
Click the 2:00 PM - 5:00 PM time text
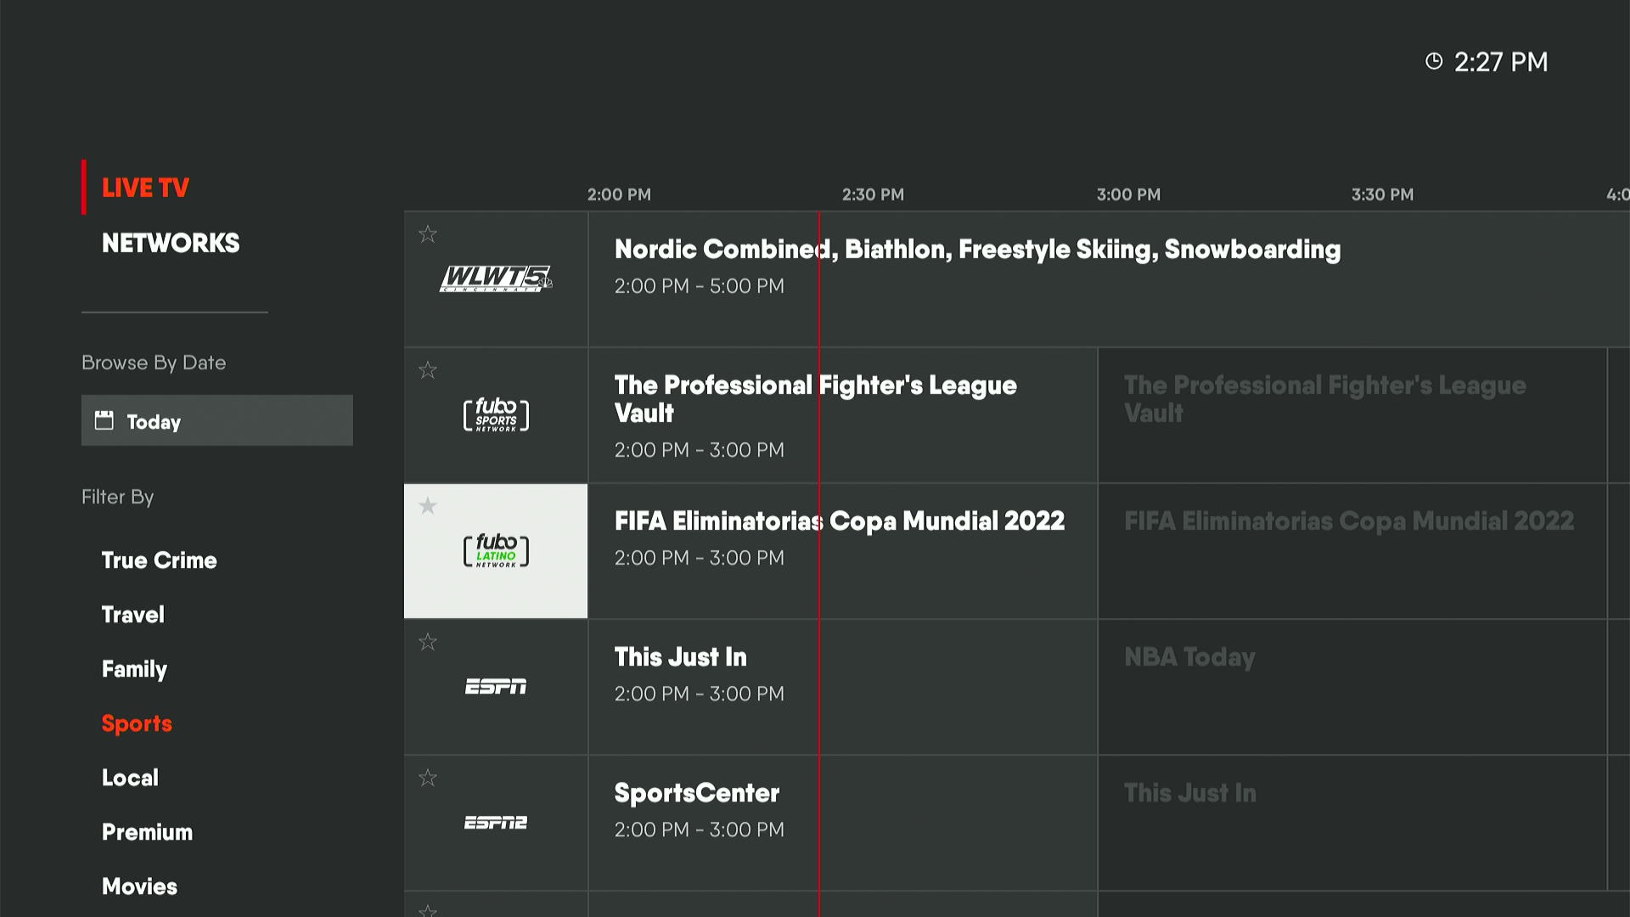pos(700,286)
